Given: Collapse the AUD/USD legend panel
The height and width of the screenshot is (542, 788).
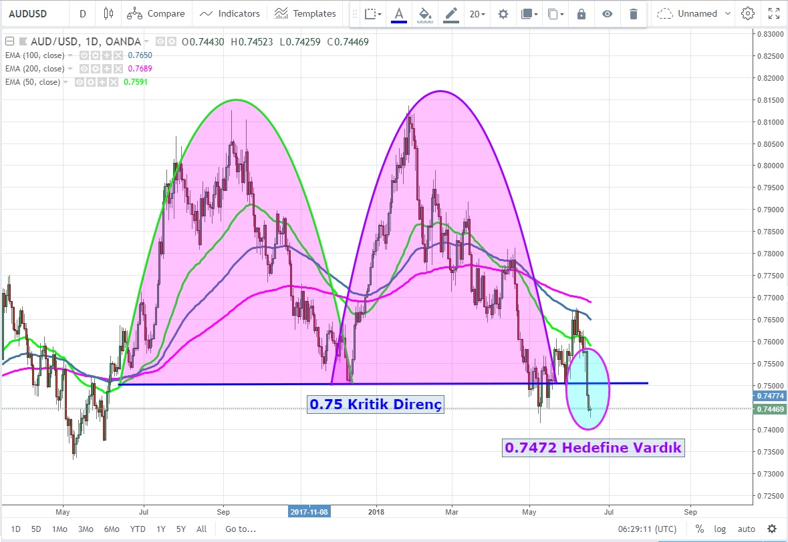Looking at the screenshot, I should click(x=9, y=42).
